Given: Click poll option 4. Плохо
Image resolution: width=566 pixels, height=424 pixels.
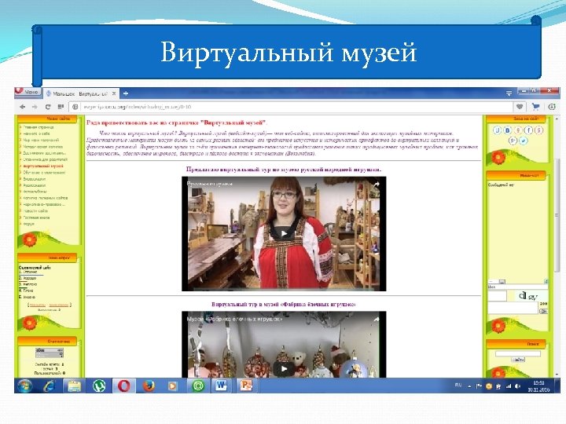Looking at the screenshot, I should click(x=26, y=291).
